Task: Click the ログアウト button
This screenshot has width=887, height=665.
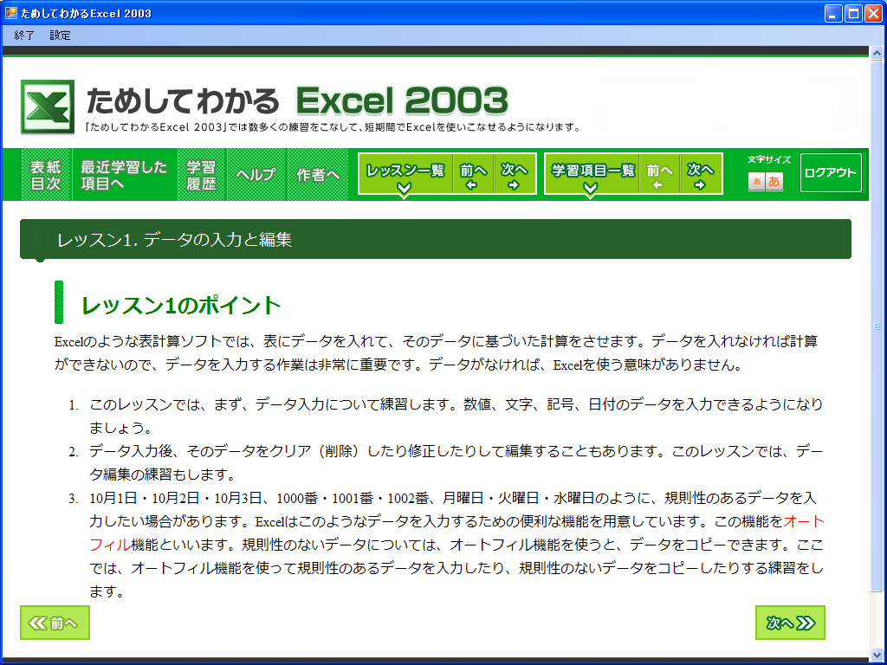Action: (831, 173)
